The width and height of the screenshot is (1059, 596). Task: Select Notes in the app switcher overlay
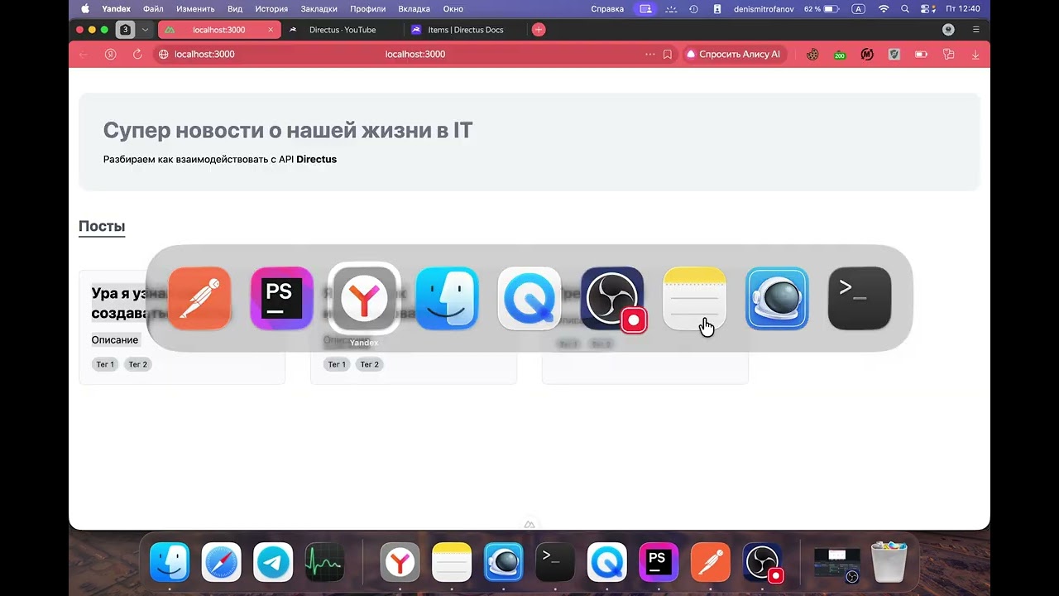pyautogui.click(x=695, y=298)
